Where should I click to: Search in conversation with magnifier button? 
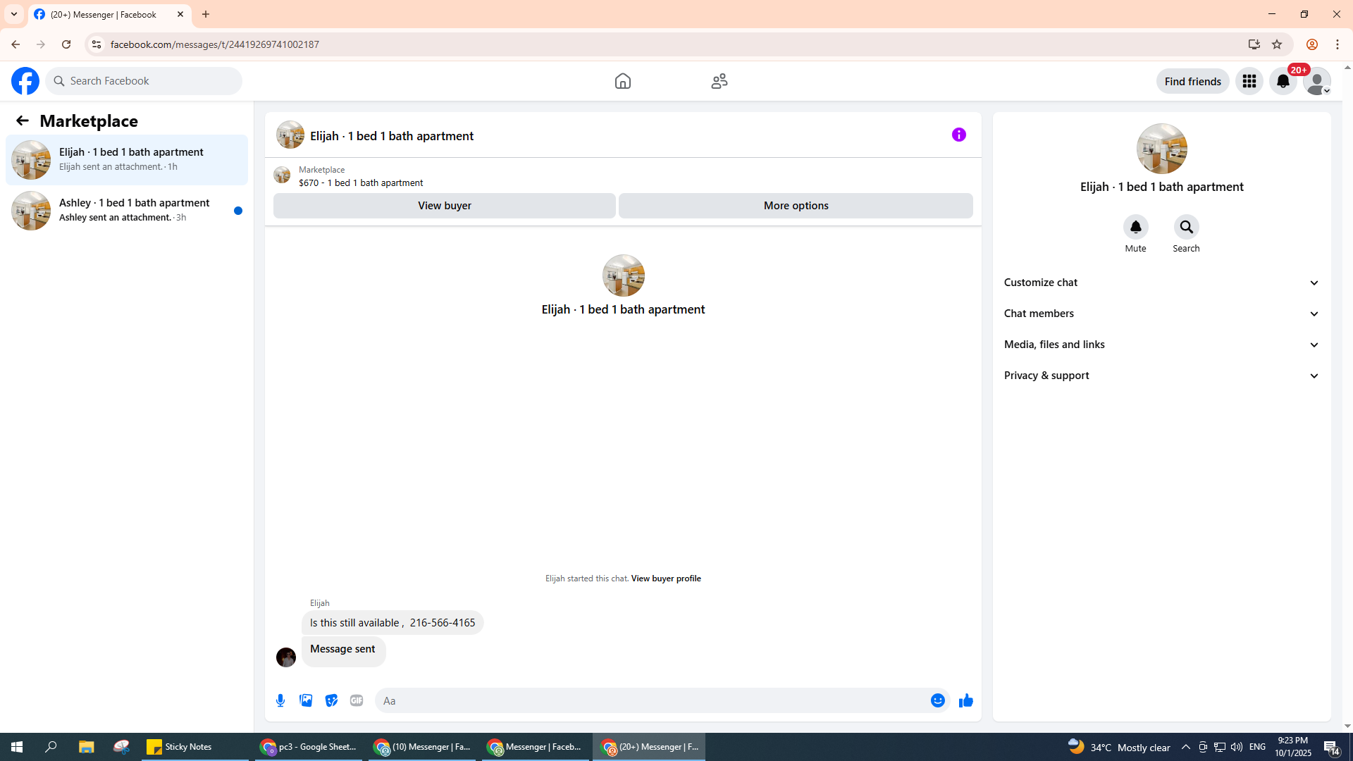click(x=1186, y=227)
